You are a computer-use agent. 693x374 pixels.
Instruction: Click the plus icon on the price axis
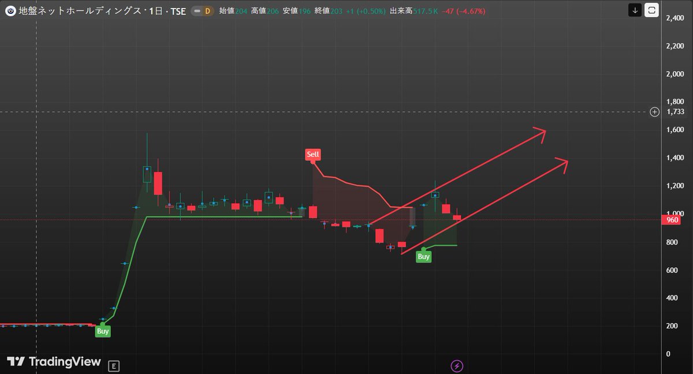(654, 112)
